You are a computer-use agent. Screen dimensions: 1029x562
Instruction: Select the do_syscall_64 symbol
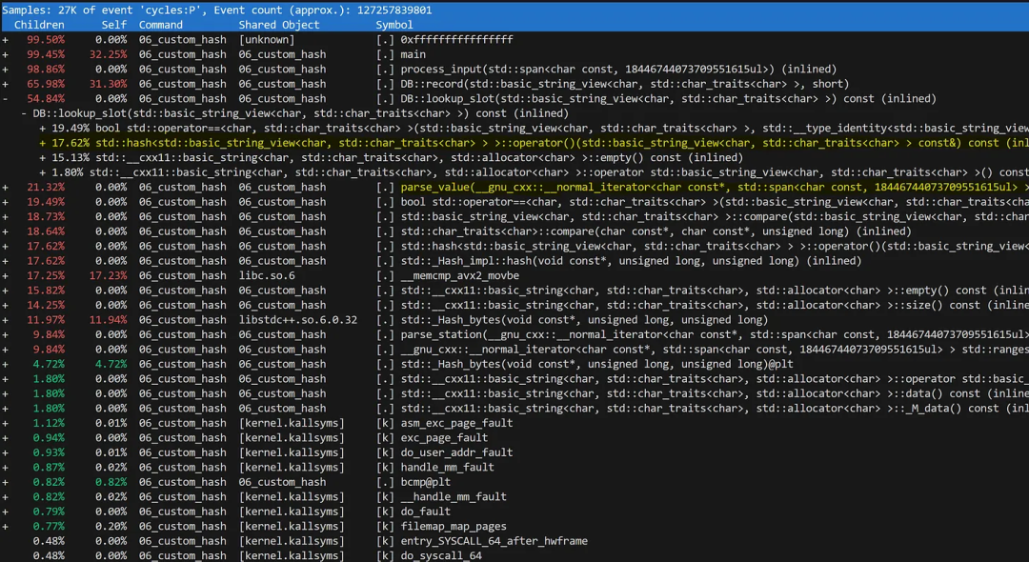click(x=441, y=556)
